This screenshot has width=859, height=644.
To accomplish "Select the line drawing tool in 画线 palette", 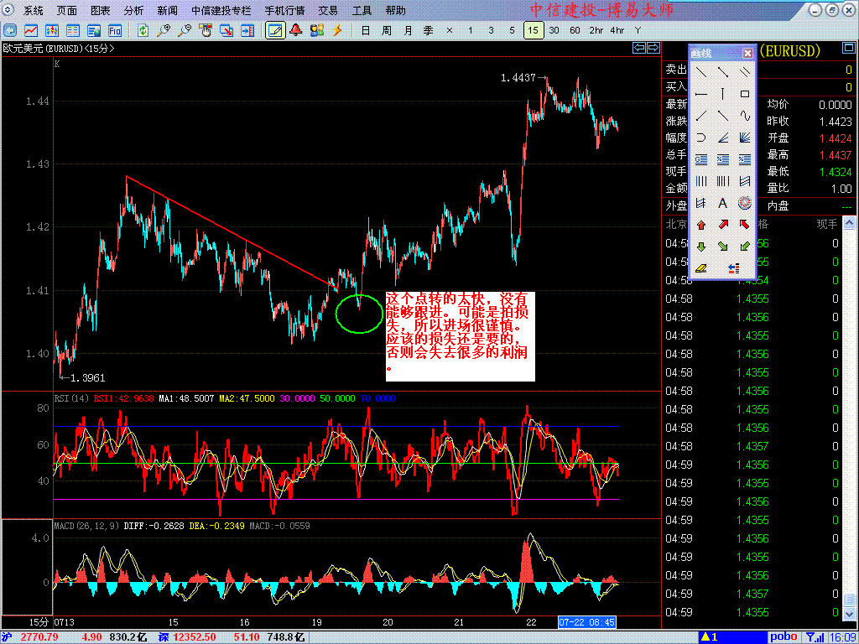I will (701, 72).
